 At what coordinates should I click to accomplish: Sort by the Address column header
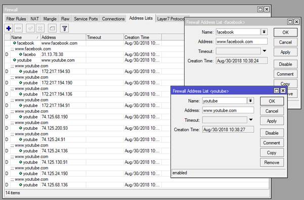pyautogui.click(x=63, y=37)
